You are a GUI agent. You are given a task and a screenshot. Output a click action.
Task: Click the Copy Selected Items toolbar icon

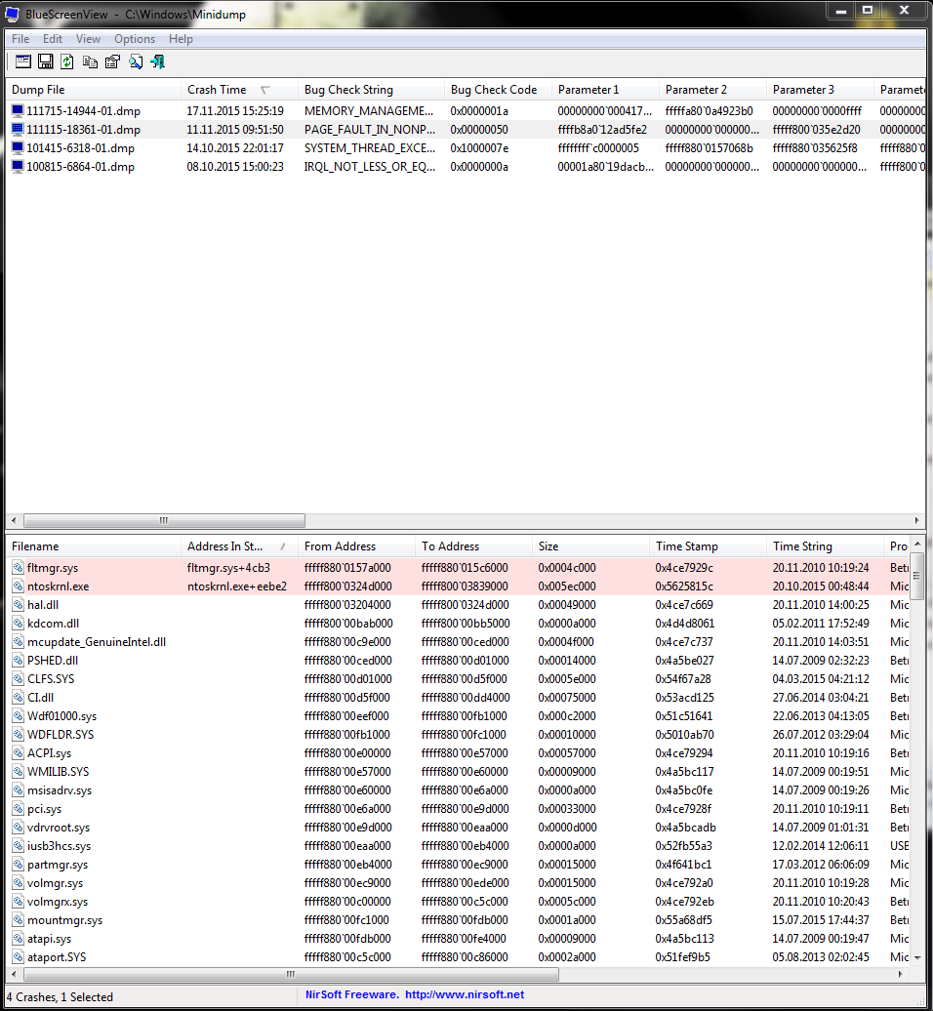pos(90,61)
